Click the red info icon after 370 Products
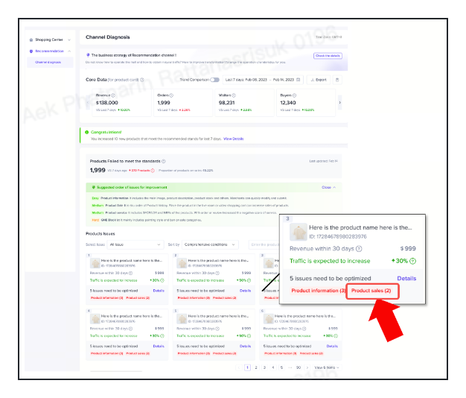 coord(153,171)
